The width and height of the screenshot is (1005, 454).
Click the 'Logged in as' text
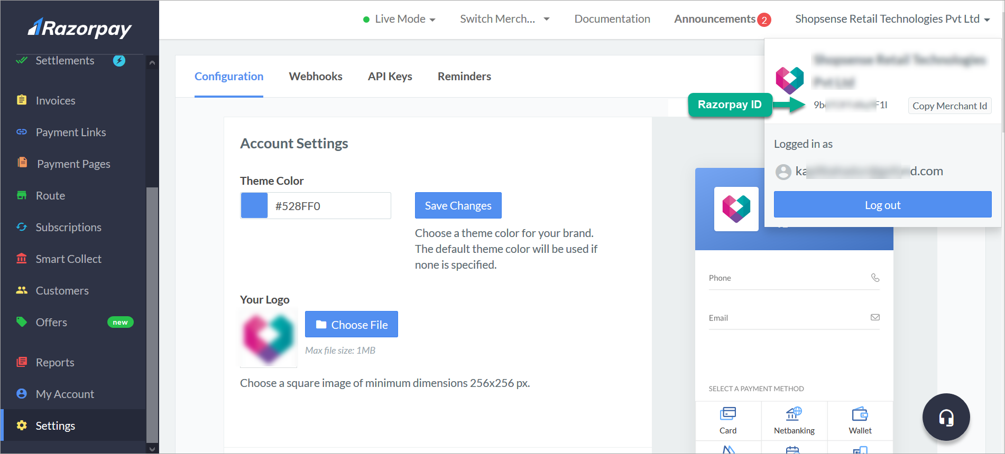[803, 144]
